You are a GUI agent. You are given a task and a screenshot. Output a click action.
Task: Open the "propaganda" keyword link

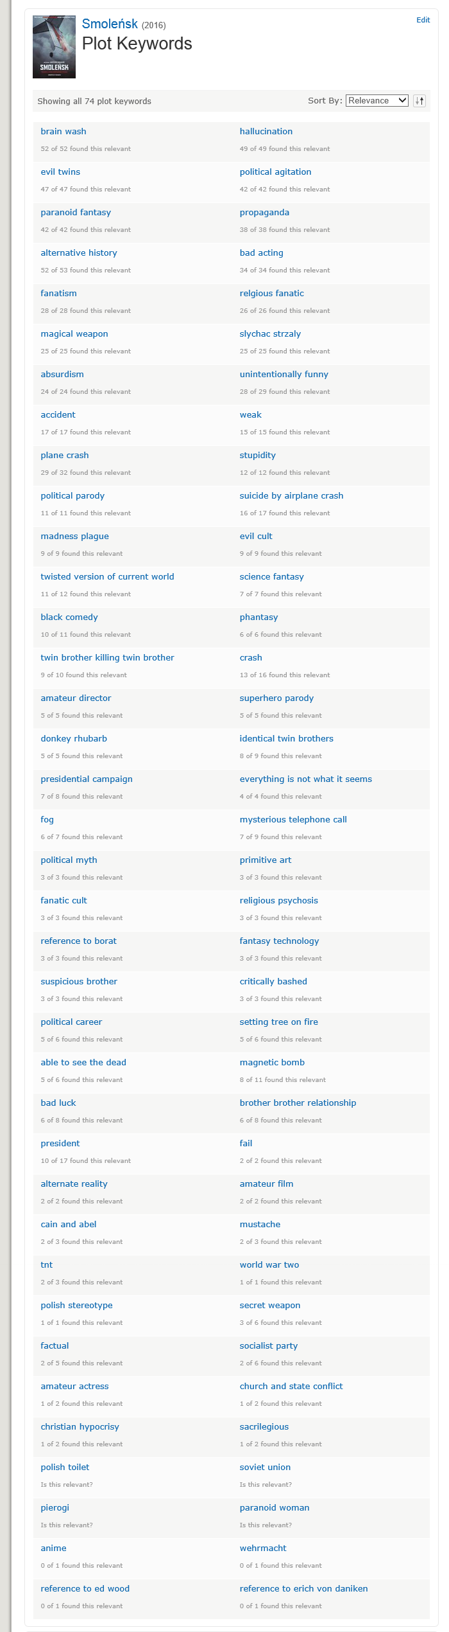(x=264, y=213)
